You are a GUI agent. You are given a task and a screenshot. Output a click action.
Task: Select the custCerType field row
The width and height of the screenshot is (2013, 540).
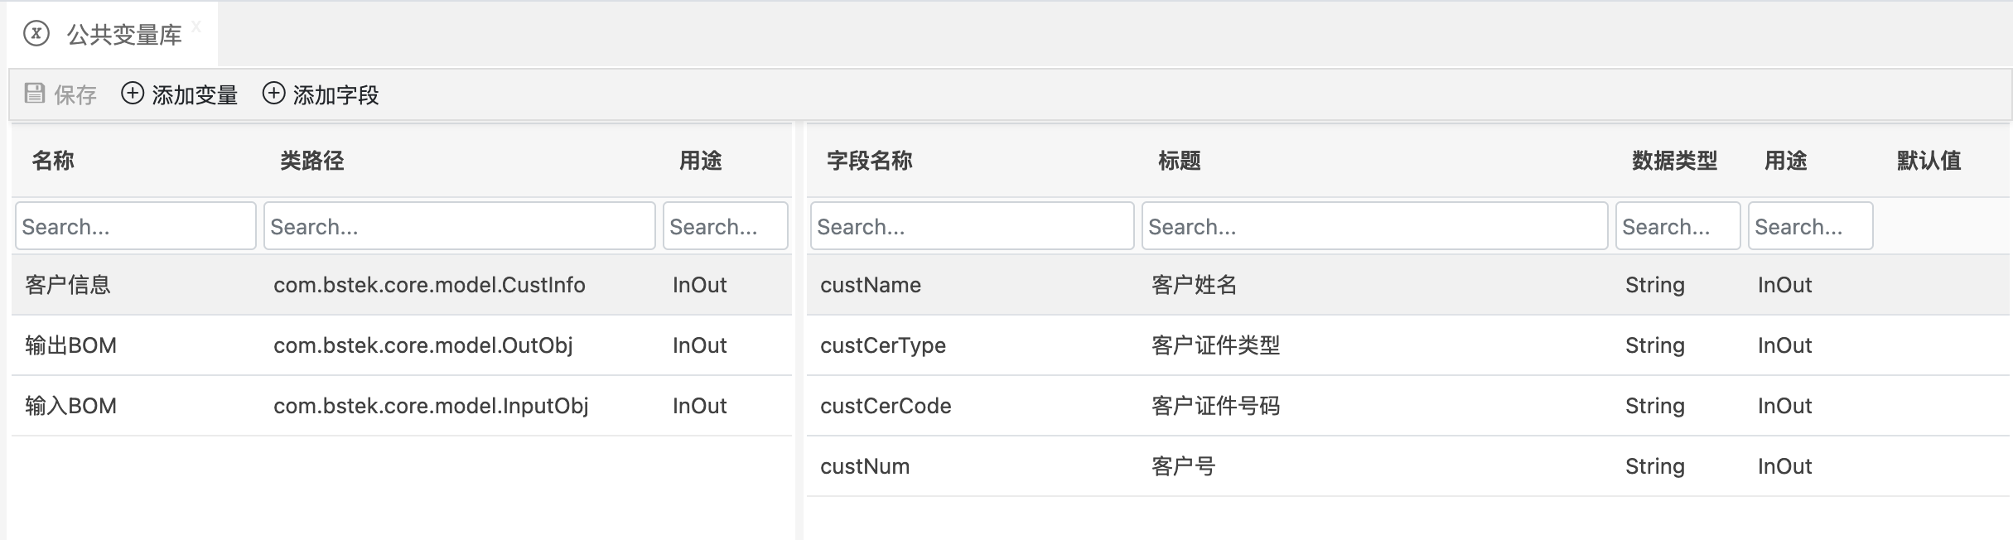883,345
